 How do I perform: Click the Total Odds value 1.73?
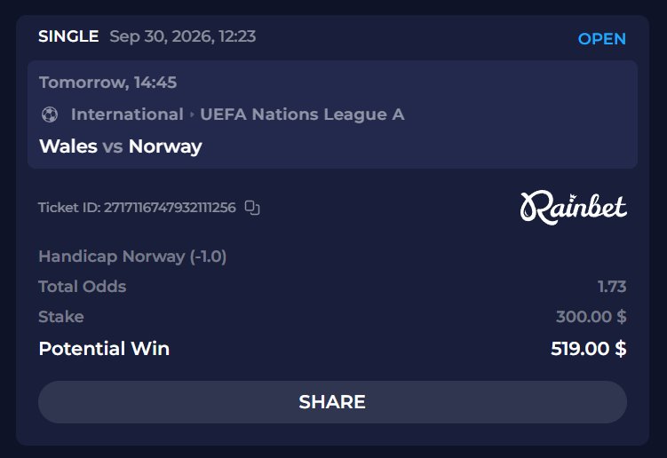[x=612, y=287]
